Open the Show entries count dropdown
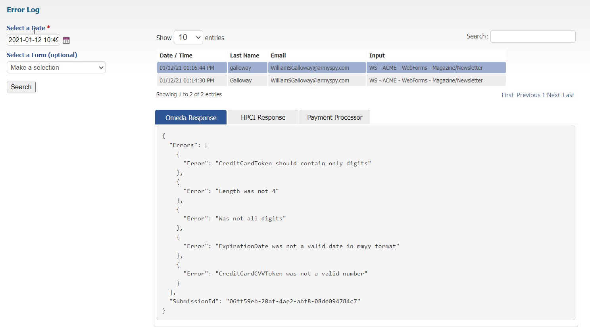590x327 pixels. tap(188, 37)
